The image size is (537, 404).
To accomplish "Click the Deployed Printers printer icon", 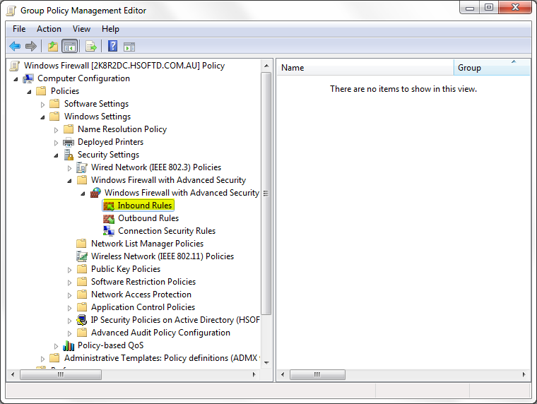I will [x=69, y=142].
